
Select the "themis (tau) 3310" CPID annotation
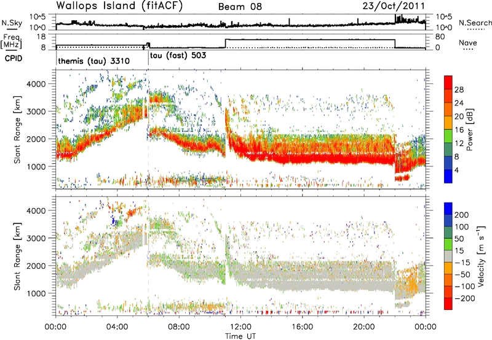(94, 61)
